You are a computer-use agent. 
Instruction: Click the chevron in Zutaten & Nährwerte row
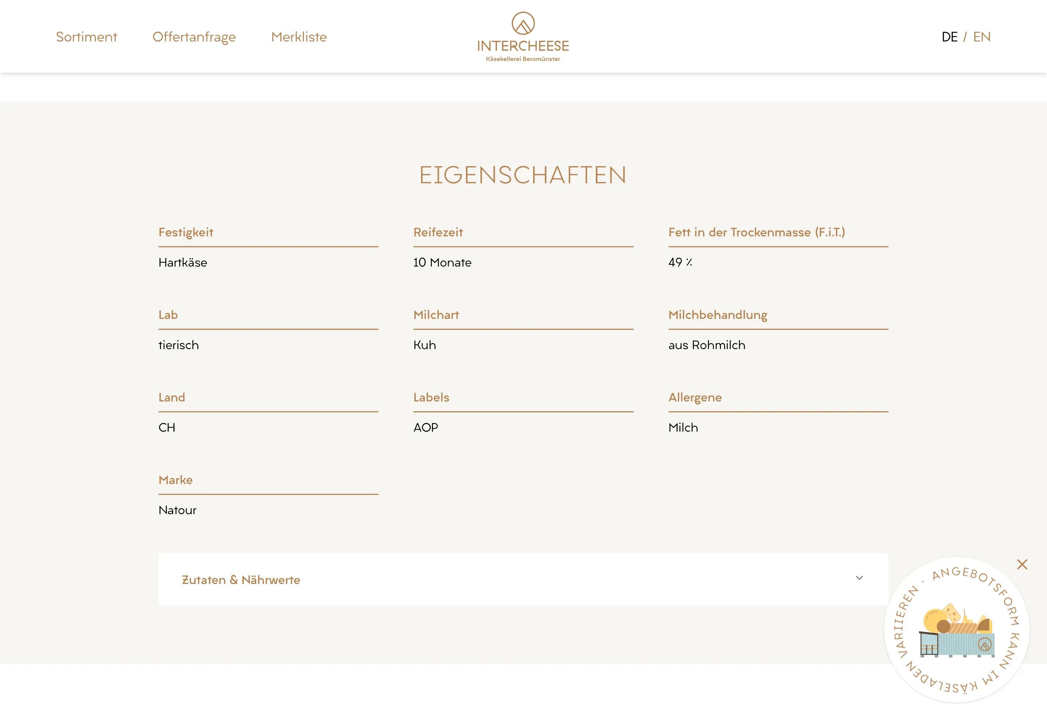coord(859,578)
